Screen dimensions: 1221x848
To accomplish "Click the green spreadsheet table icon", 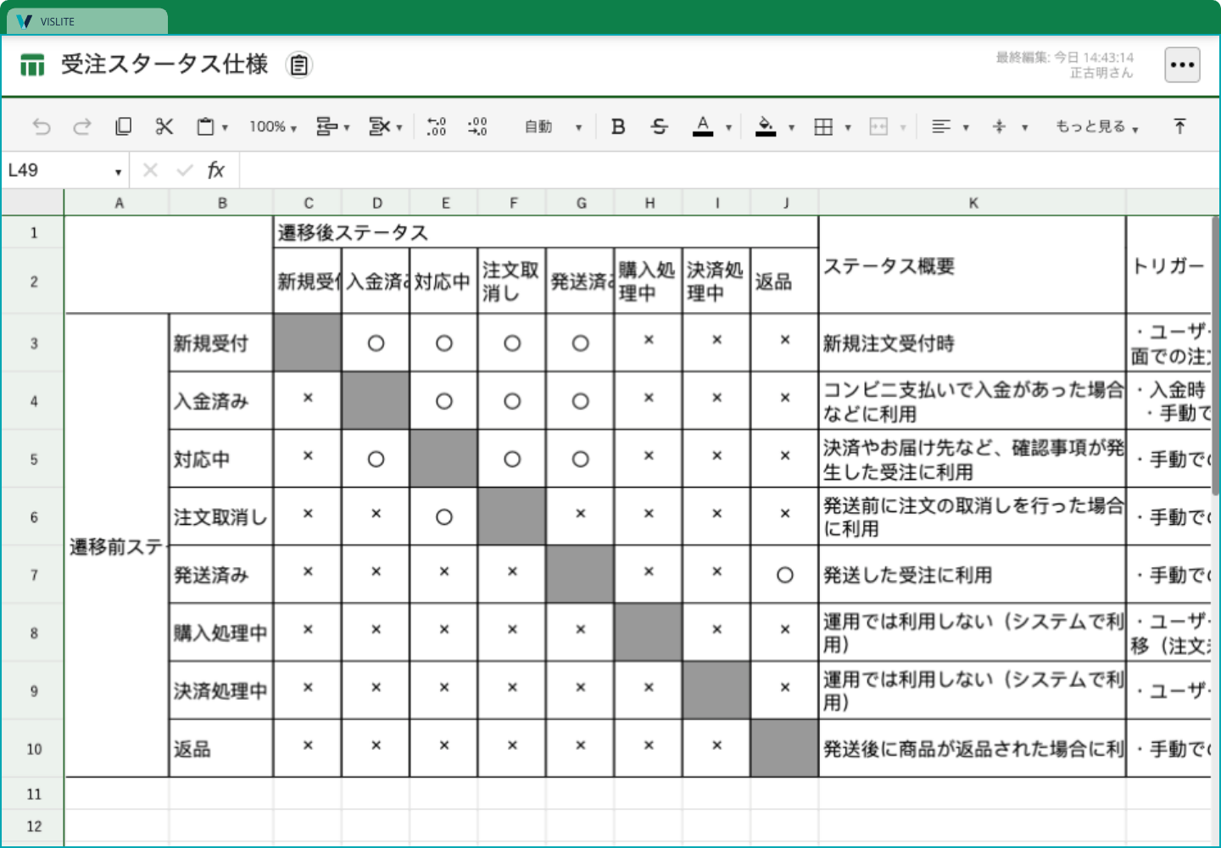I will click(x=32, y=64).
